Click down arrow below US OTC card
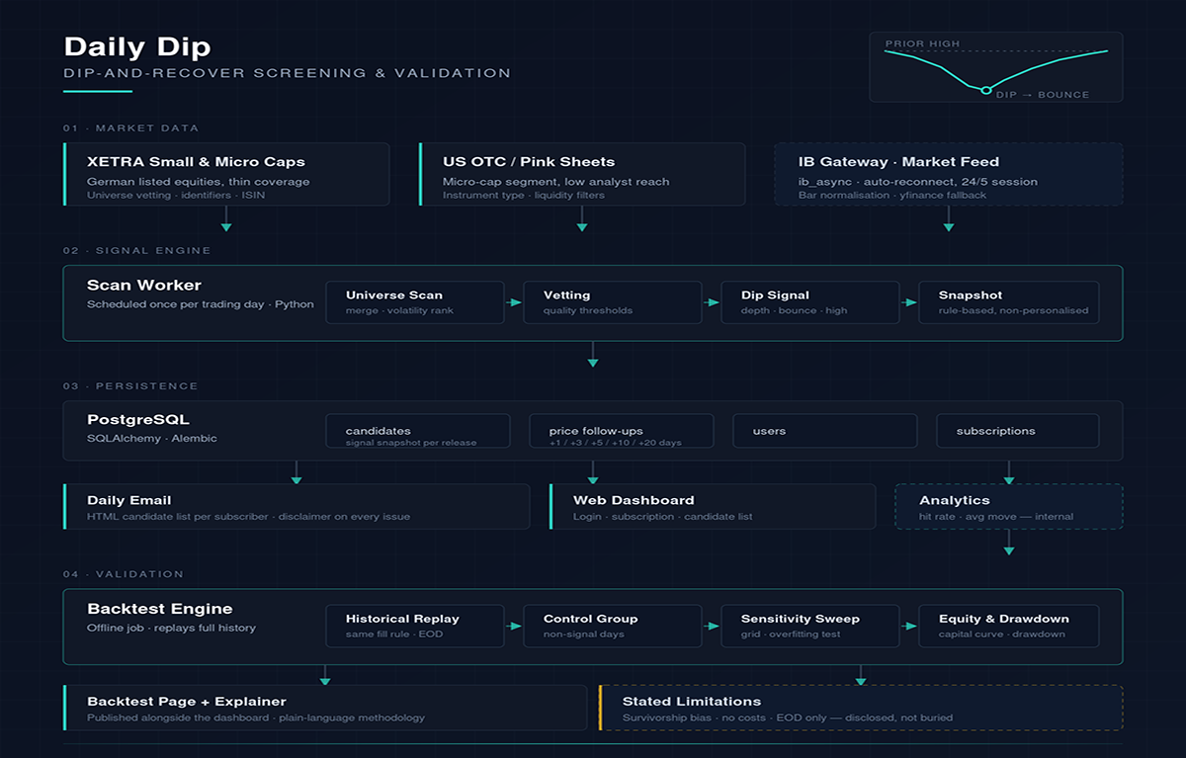Image resolution: width=1186 pixels, height=758 pixels. point(582,219)
